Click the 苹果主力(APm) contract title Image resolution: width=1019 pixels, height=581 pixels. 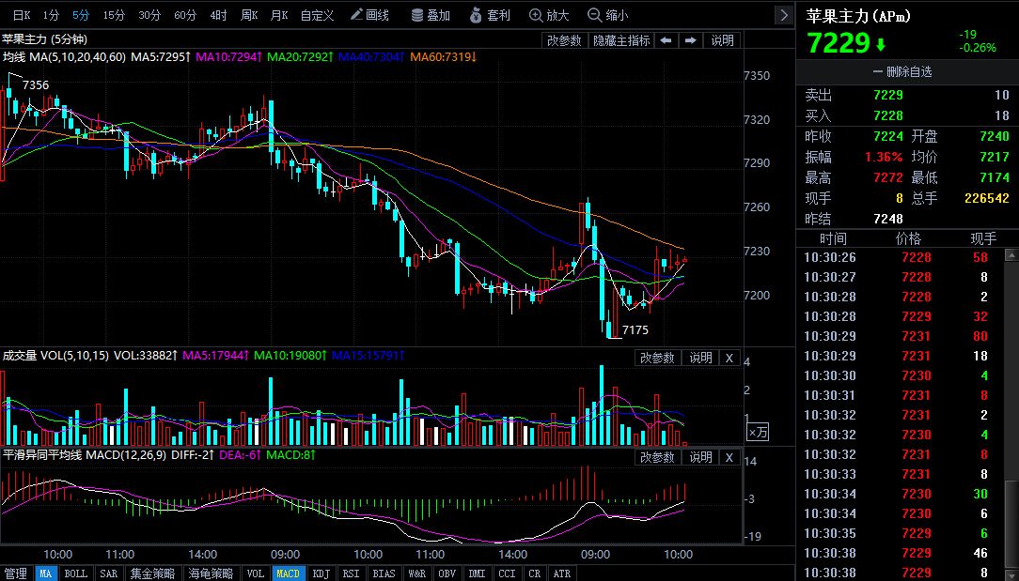pyautogui.click(x=858, y=16)
